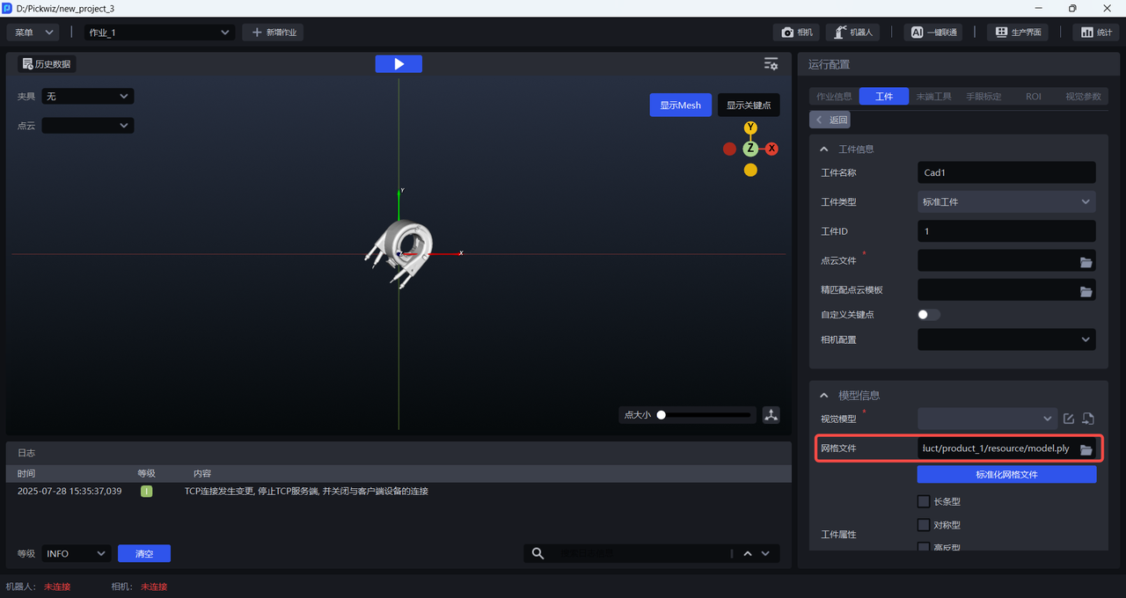The width and height of the screenshot is (1126, 598).
Task: Click the 标准化网格文件 button
Action: click(x=1006, y=475)
